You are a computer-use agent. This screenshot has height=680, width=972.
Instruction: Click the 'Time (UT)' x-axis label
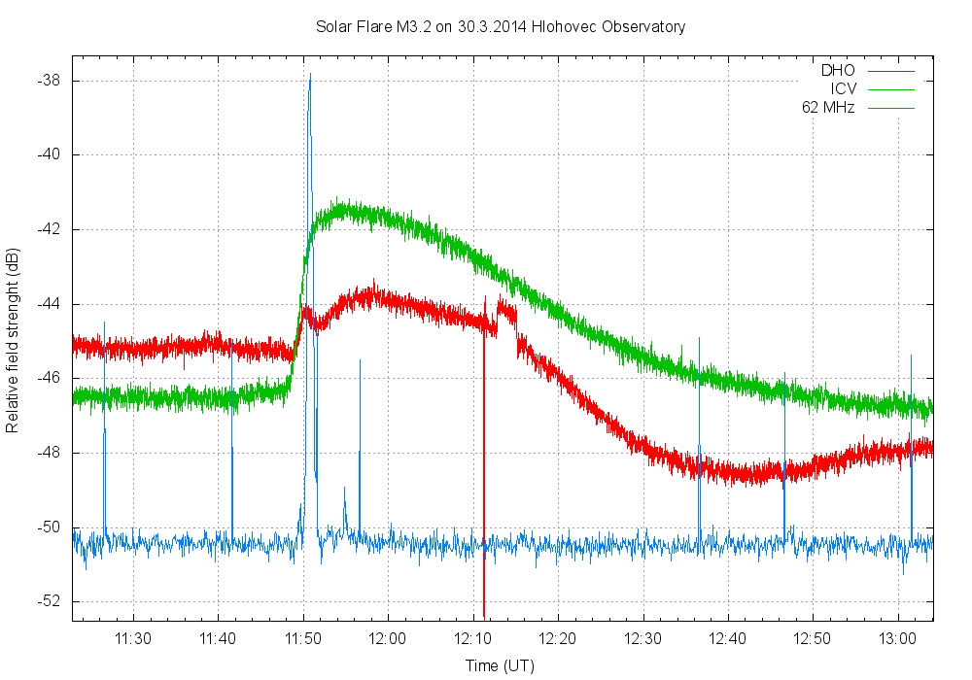(x=500, y=665)
